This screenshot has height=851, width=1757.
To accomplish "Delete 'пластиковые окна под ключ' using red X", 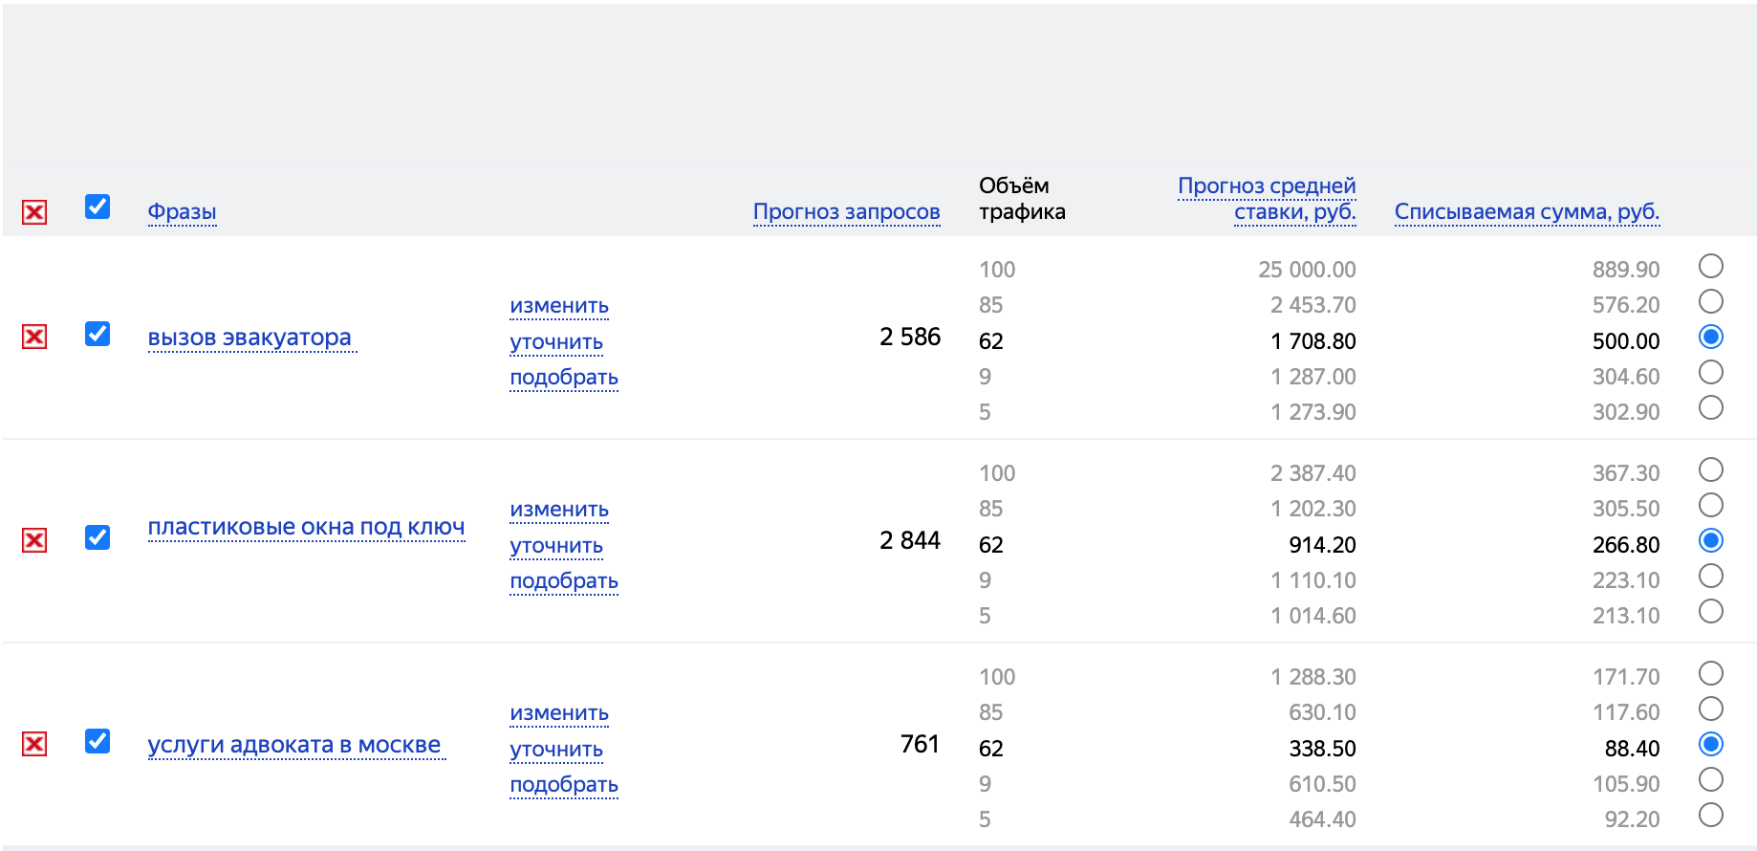I will coord(34,540).
